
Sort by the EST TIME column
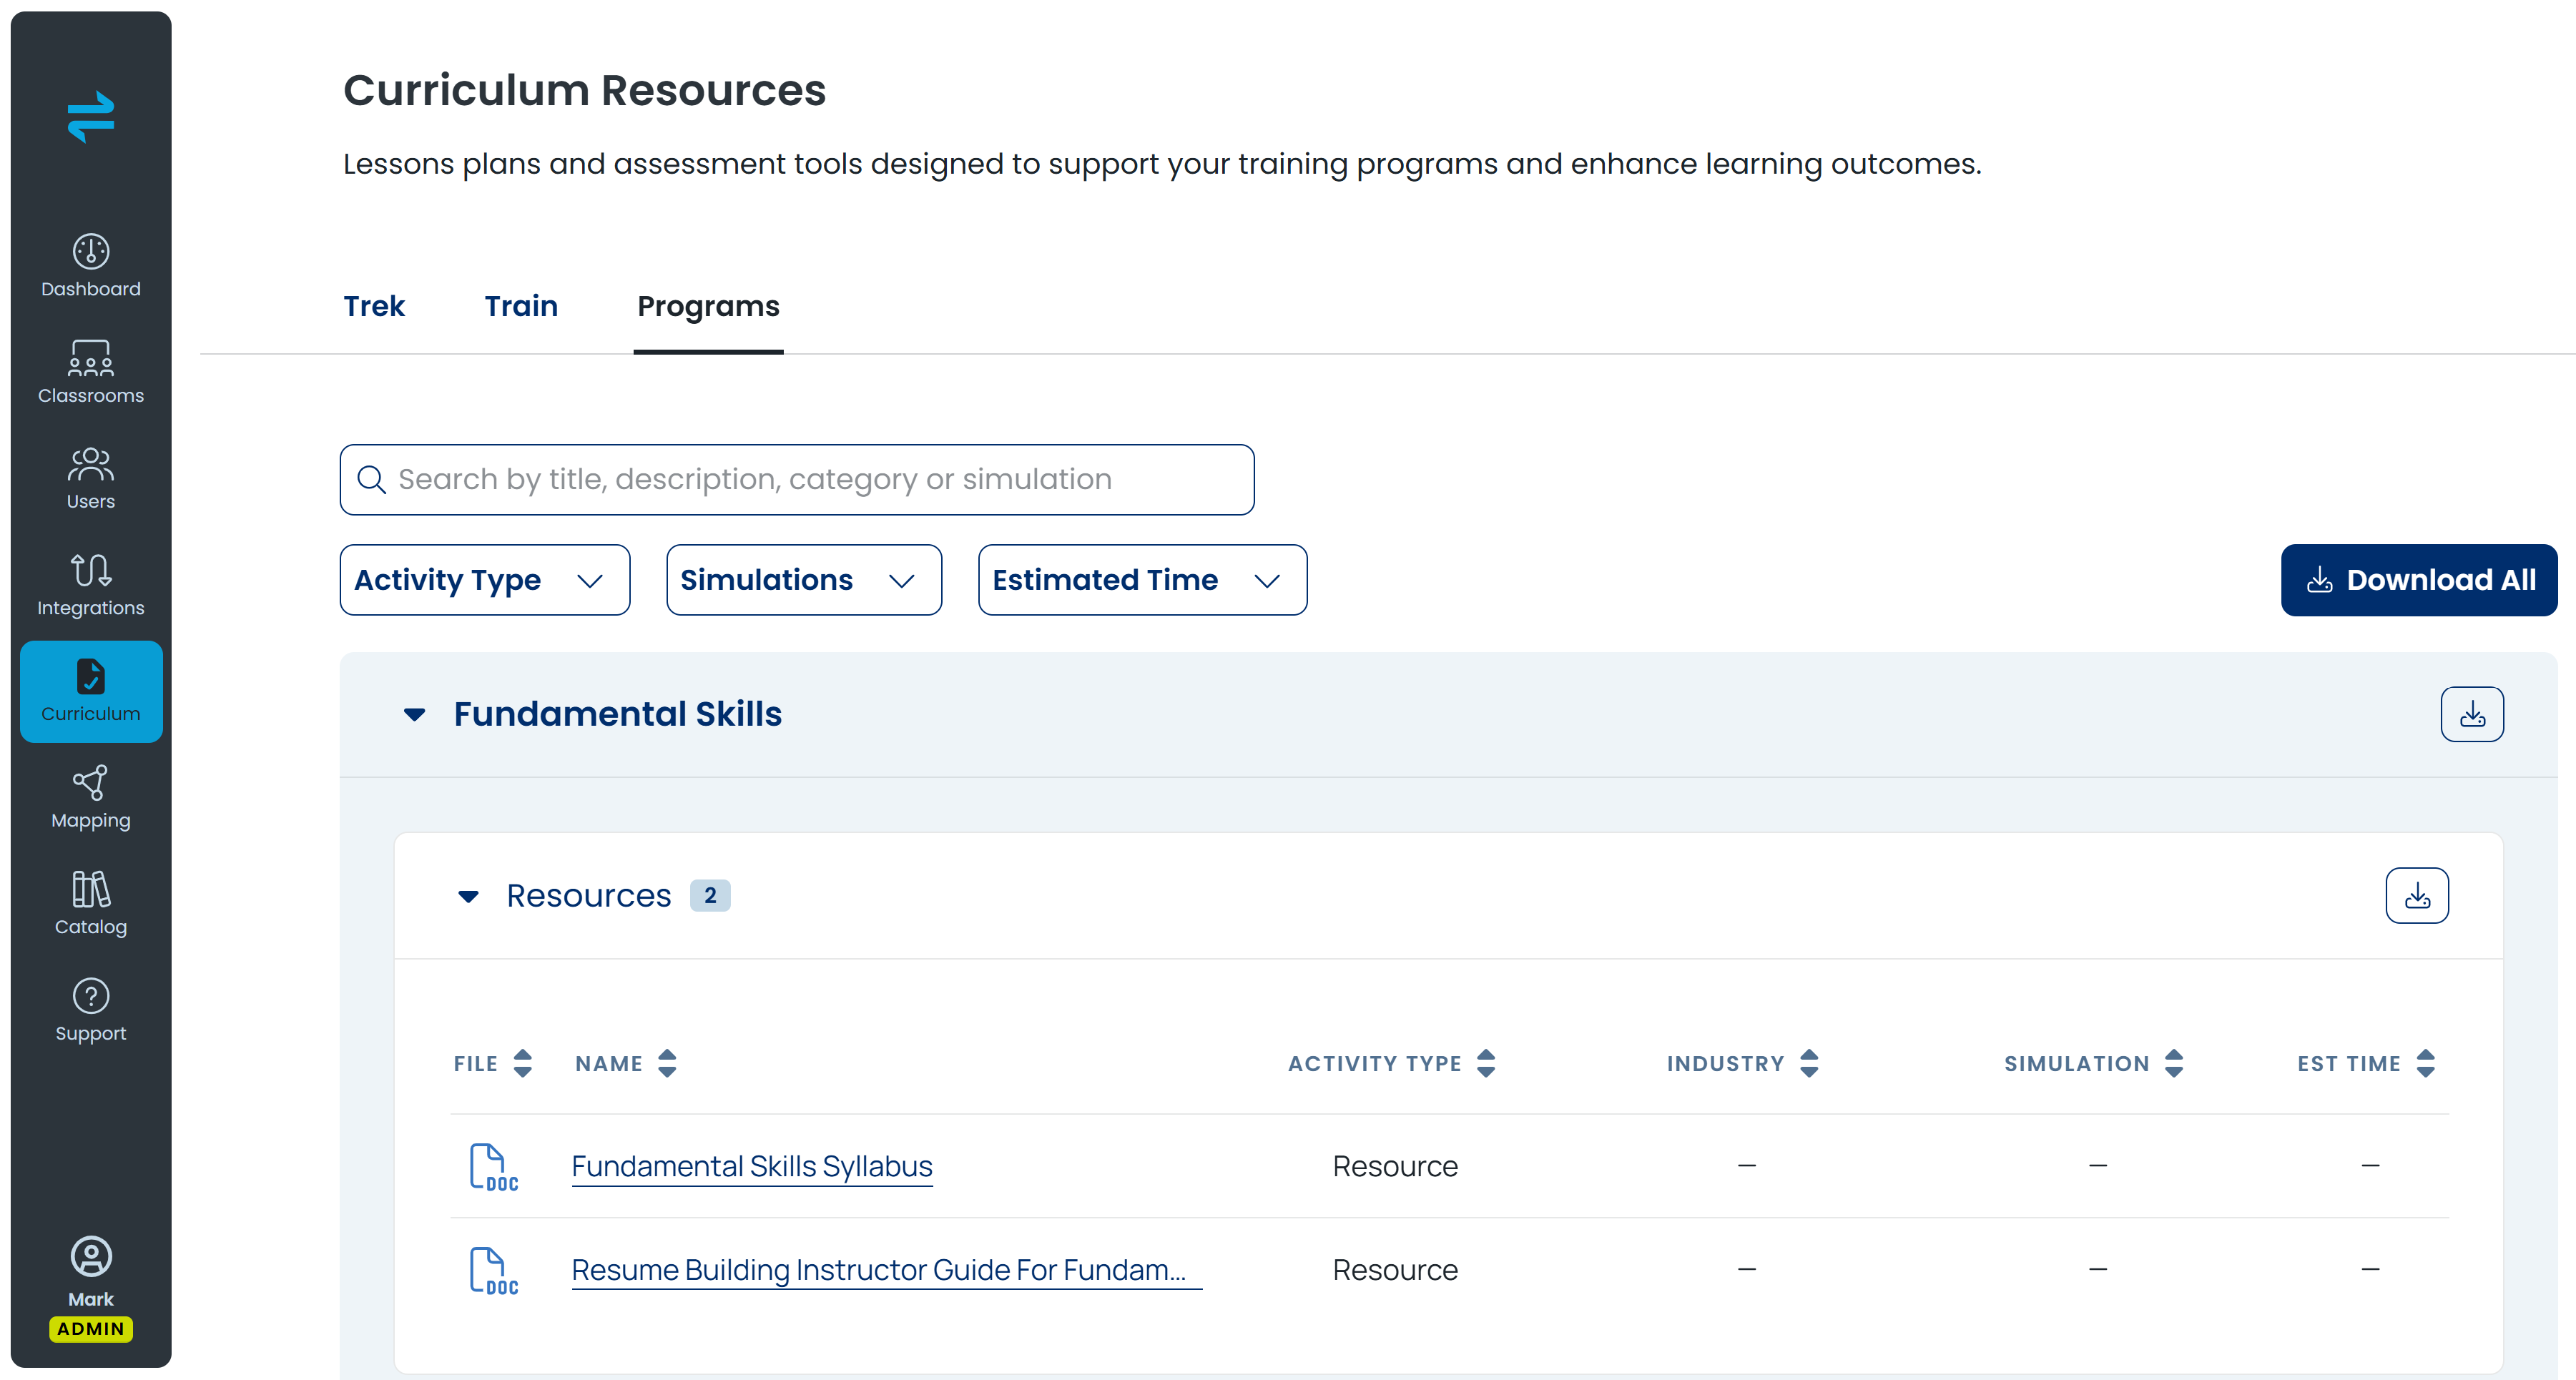point(2426,1063)
